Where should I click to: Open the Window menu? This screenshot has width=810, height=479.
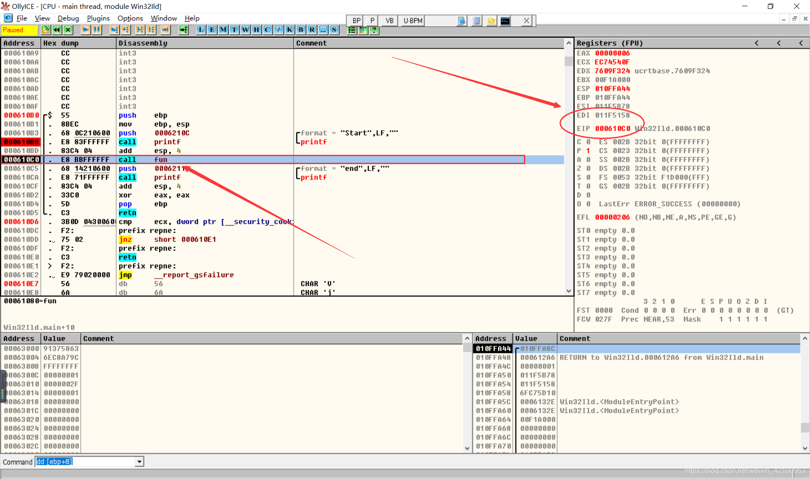[164, 18]
